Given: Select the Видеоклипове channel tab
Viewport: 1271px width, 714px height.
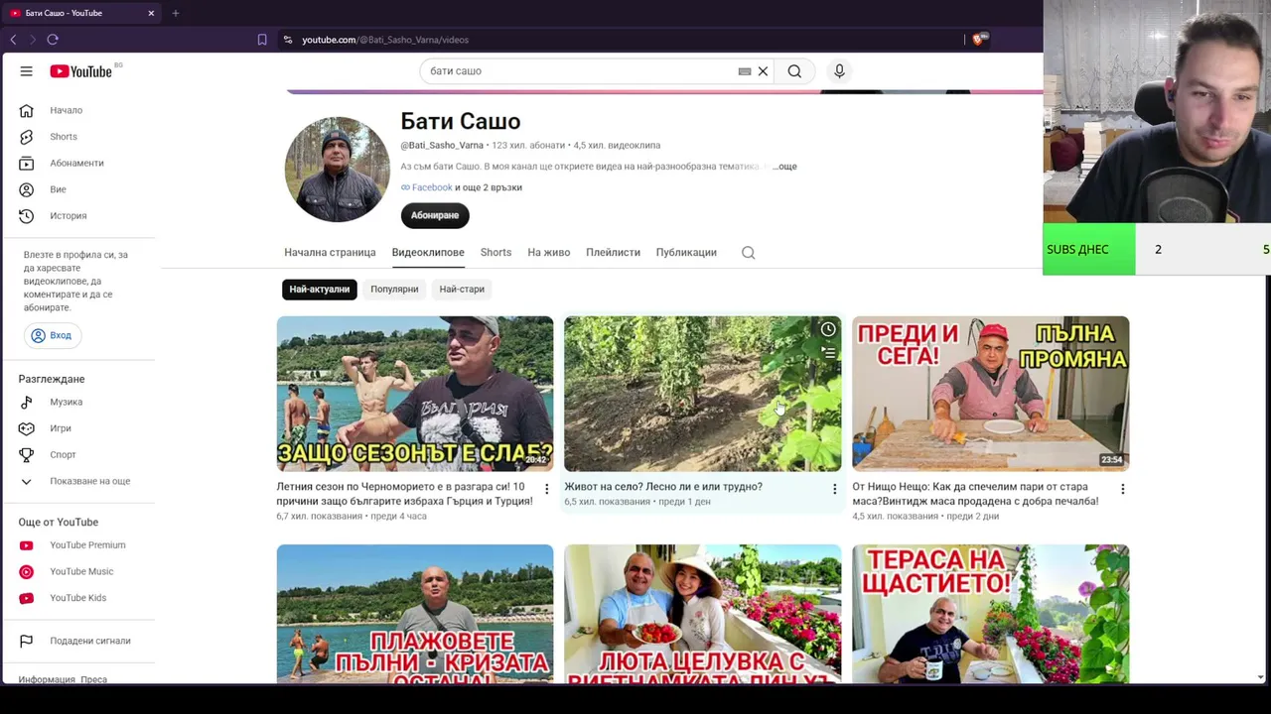Looking at the screenshot, I should [428, 253].
